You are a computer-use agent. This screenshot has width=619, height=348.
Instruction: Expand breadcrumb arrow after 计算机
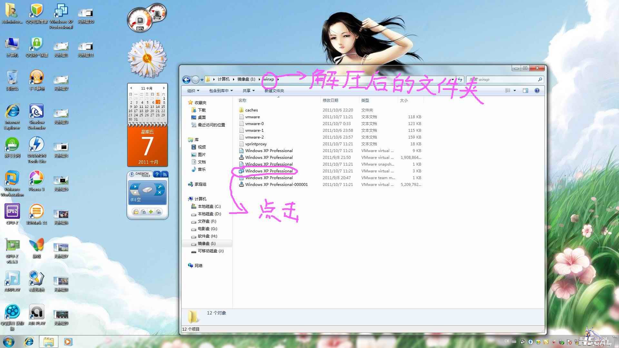click(x=233, y=79)
